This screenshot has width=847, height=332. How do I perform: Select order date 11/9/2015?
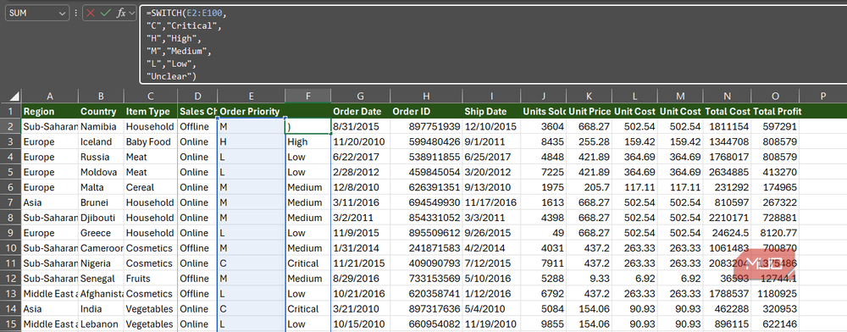coord(360,233)
